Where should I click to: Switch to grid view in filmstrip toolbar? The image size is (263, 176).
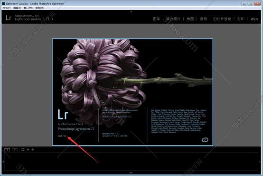tap(23, 149)
